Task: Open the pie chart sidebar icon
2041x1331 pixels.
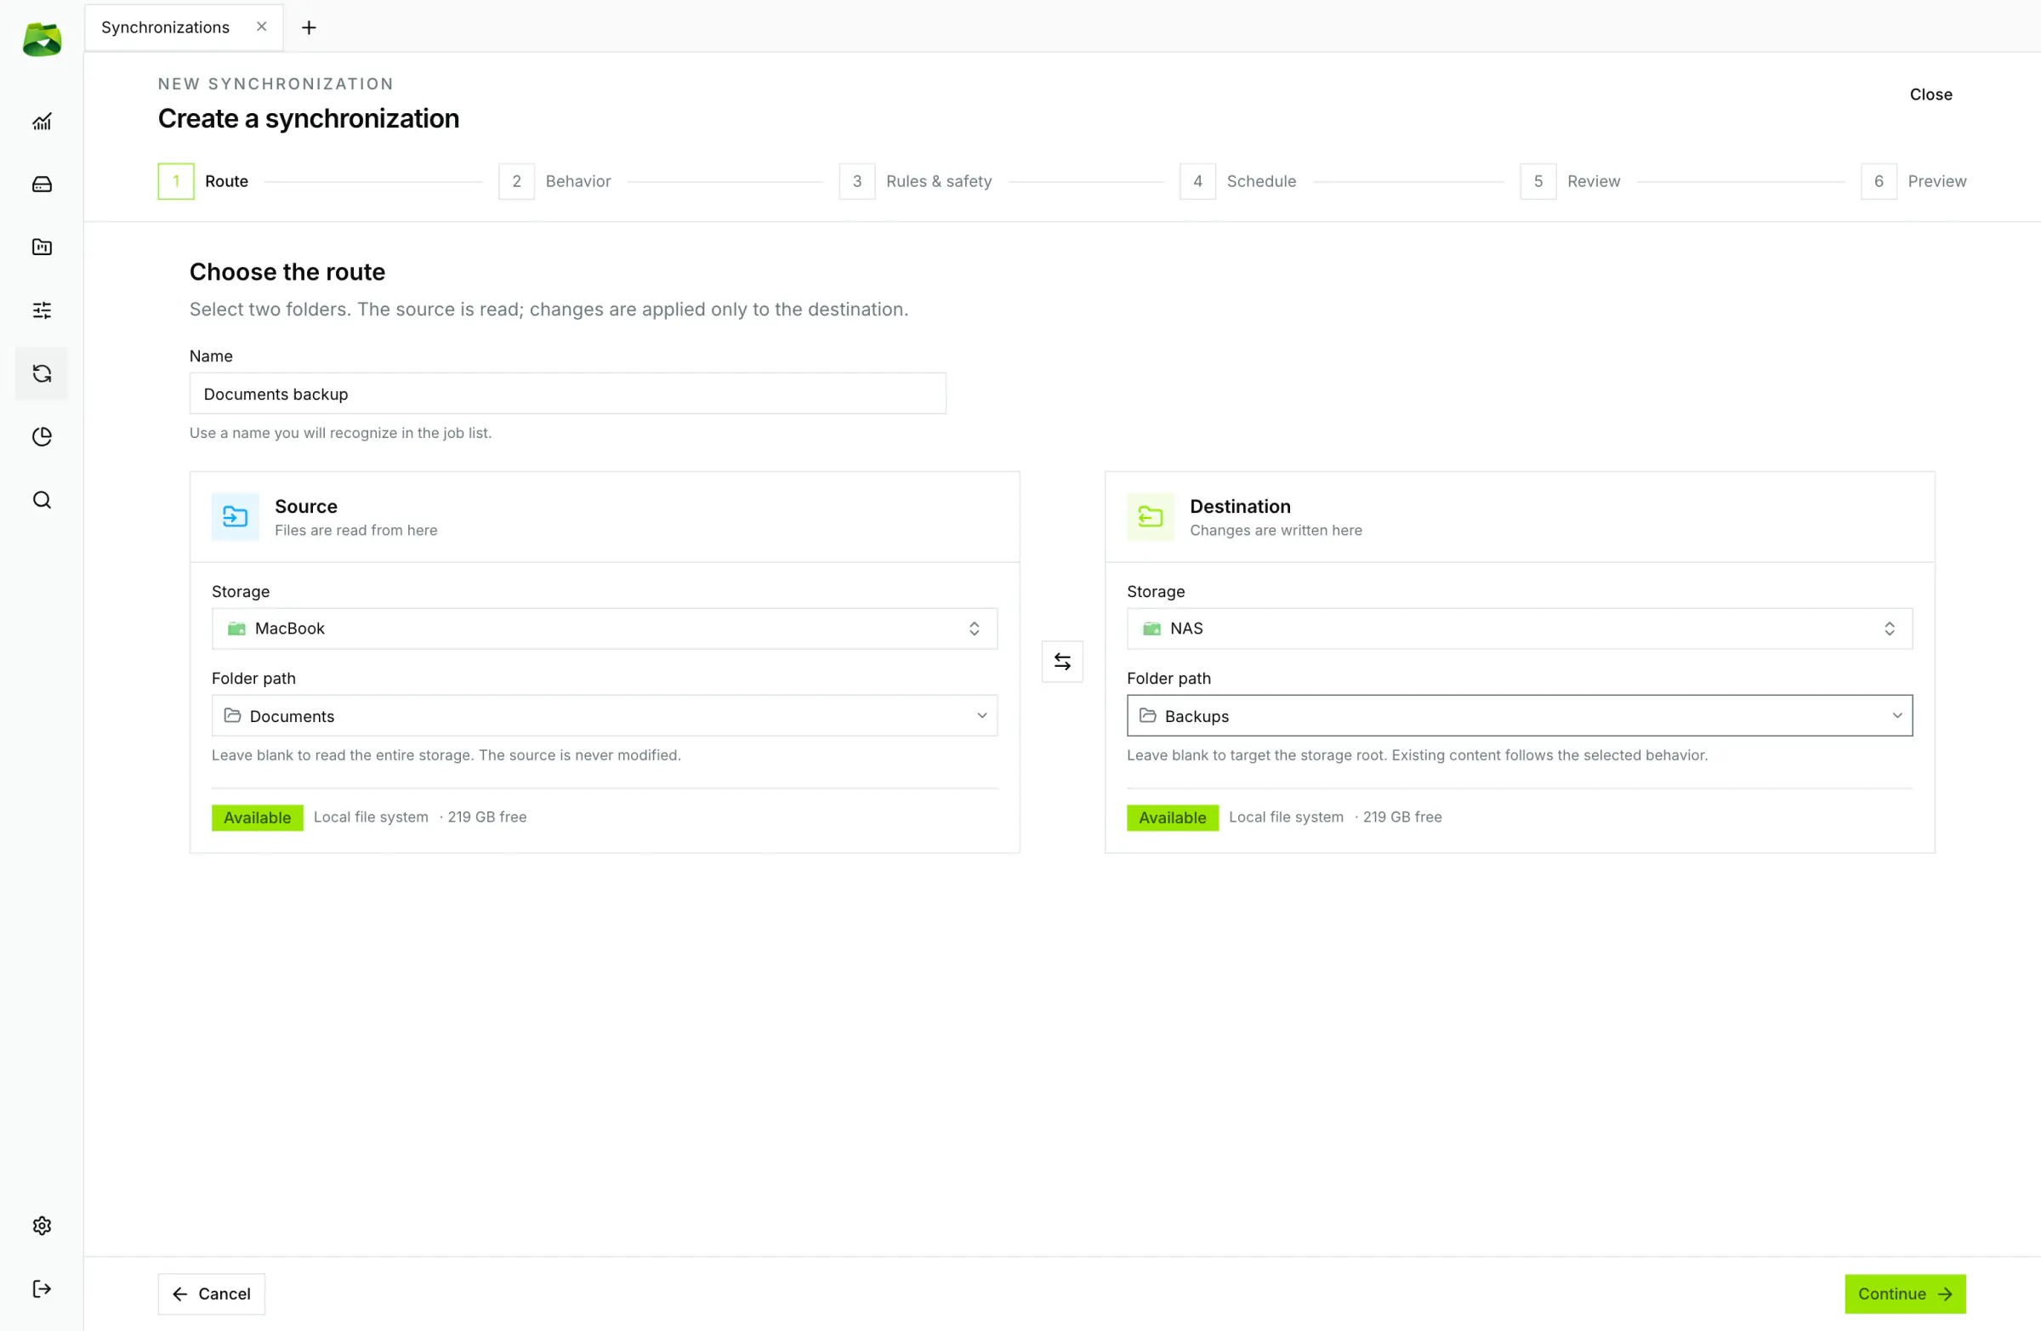Action: pos(42,436)
